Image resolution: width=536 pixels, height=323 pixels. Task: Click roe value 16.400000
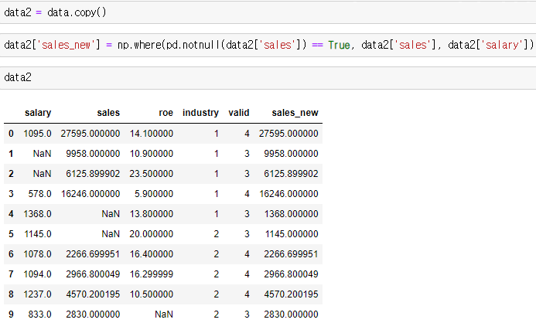[x=152, y=254]
